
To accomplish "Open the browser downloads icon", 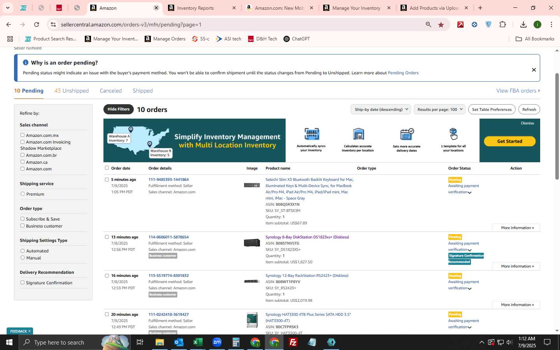I will coord(523,24).
